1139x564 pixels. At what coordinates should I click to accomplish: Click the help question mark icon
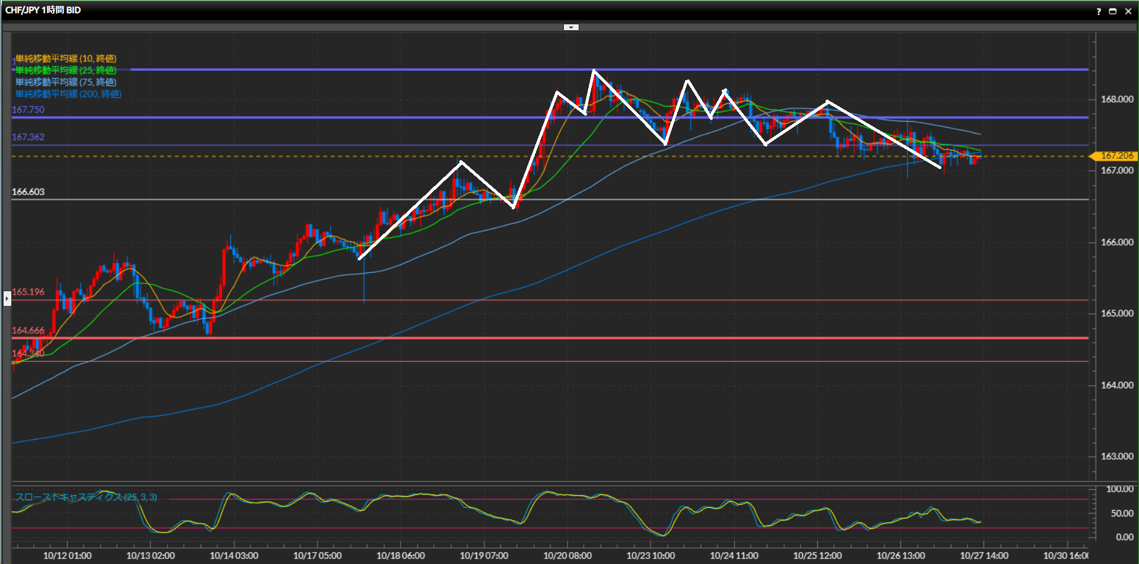(1099, 11)
